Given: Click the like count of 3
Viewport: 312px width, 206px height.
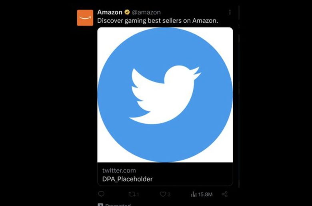Looking at the screenshot, I should click(169, 194).
